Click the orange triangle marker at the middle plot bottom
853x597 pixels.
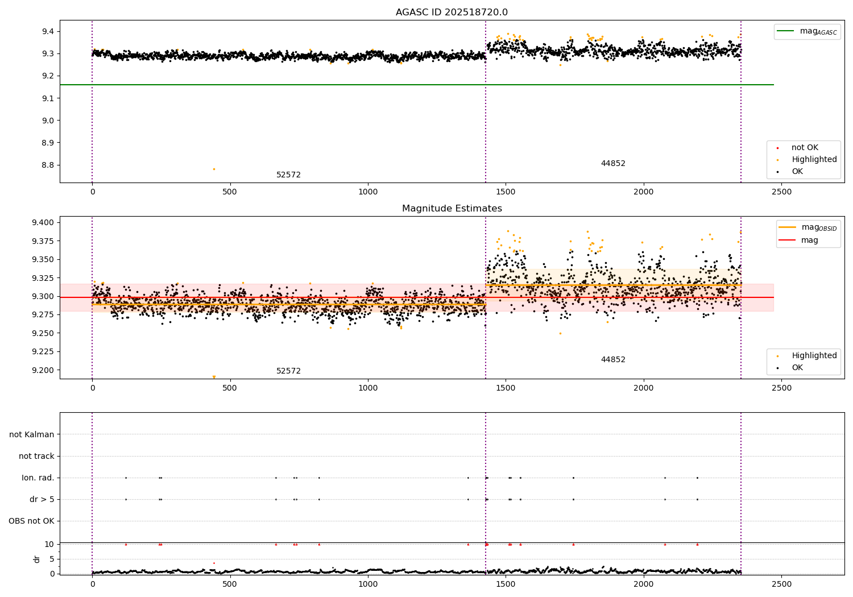(214, 377)
